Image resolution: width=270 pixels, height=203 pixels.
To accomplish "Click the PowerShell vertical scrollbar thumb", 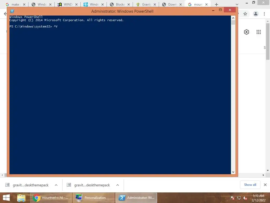I will [x=233, y=22].
